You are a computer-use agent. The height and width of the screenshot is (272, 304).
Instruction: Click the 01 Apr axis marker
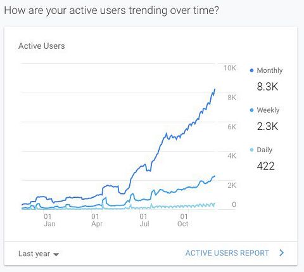(97, 220)
